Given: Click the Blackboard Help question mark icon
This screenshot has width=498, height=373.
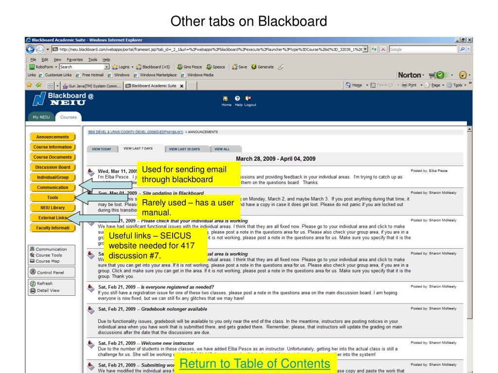Looking at the screenshot, I should tap(237, 98).
